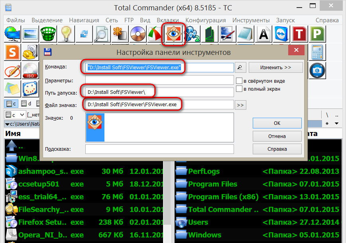Image resolution: width=346 pixels, height=243 pixels.
Task: Click the Изменить >> button
Action: (x=275, y=67)
